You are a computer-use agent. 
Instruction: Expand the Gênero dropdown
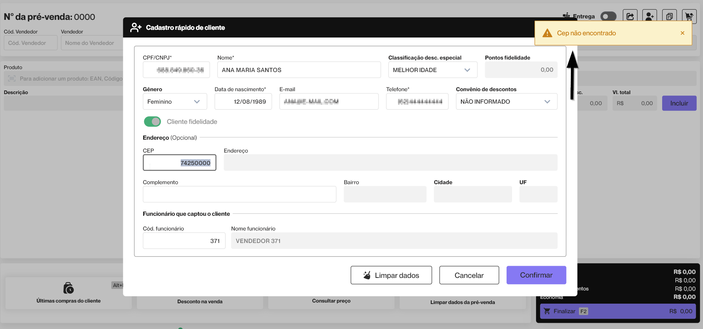[x=175, y=102]
